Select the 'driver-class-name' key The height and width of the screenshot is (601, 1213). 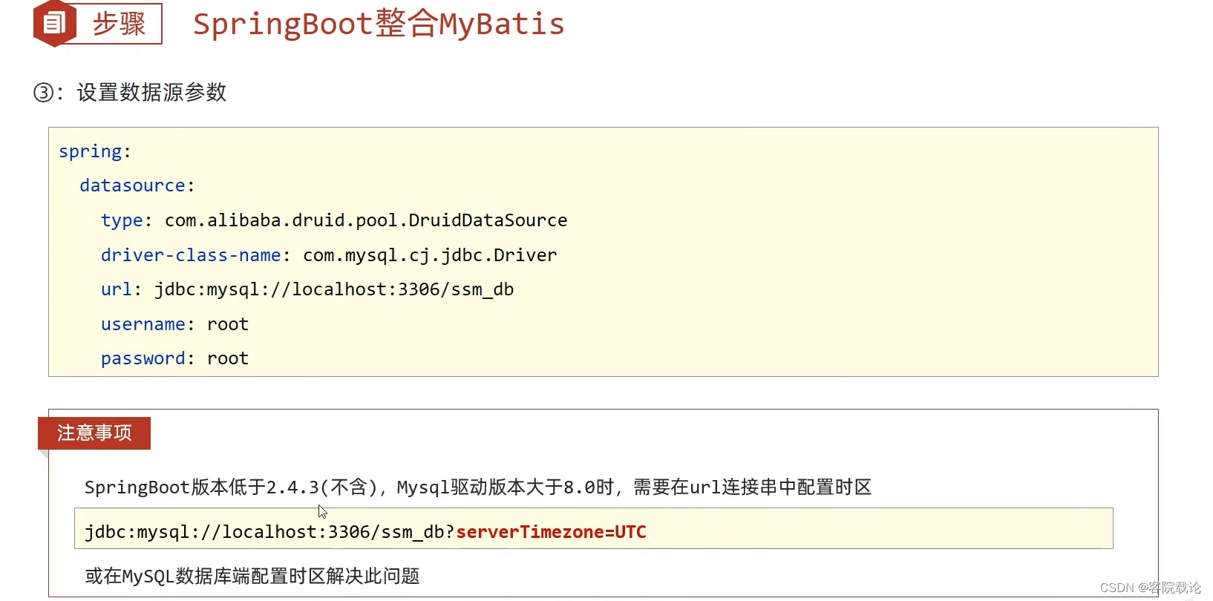click(191, 255)
